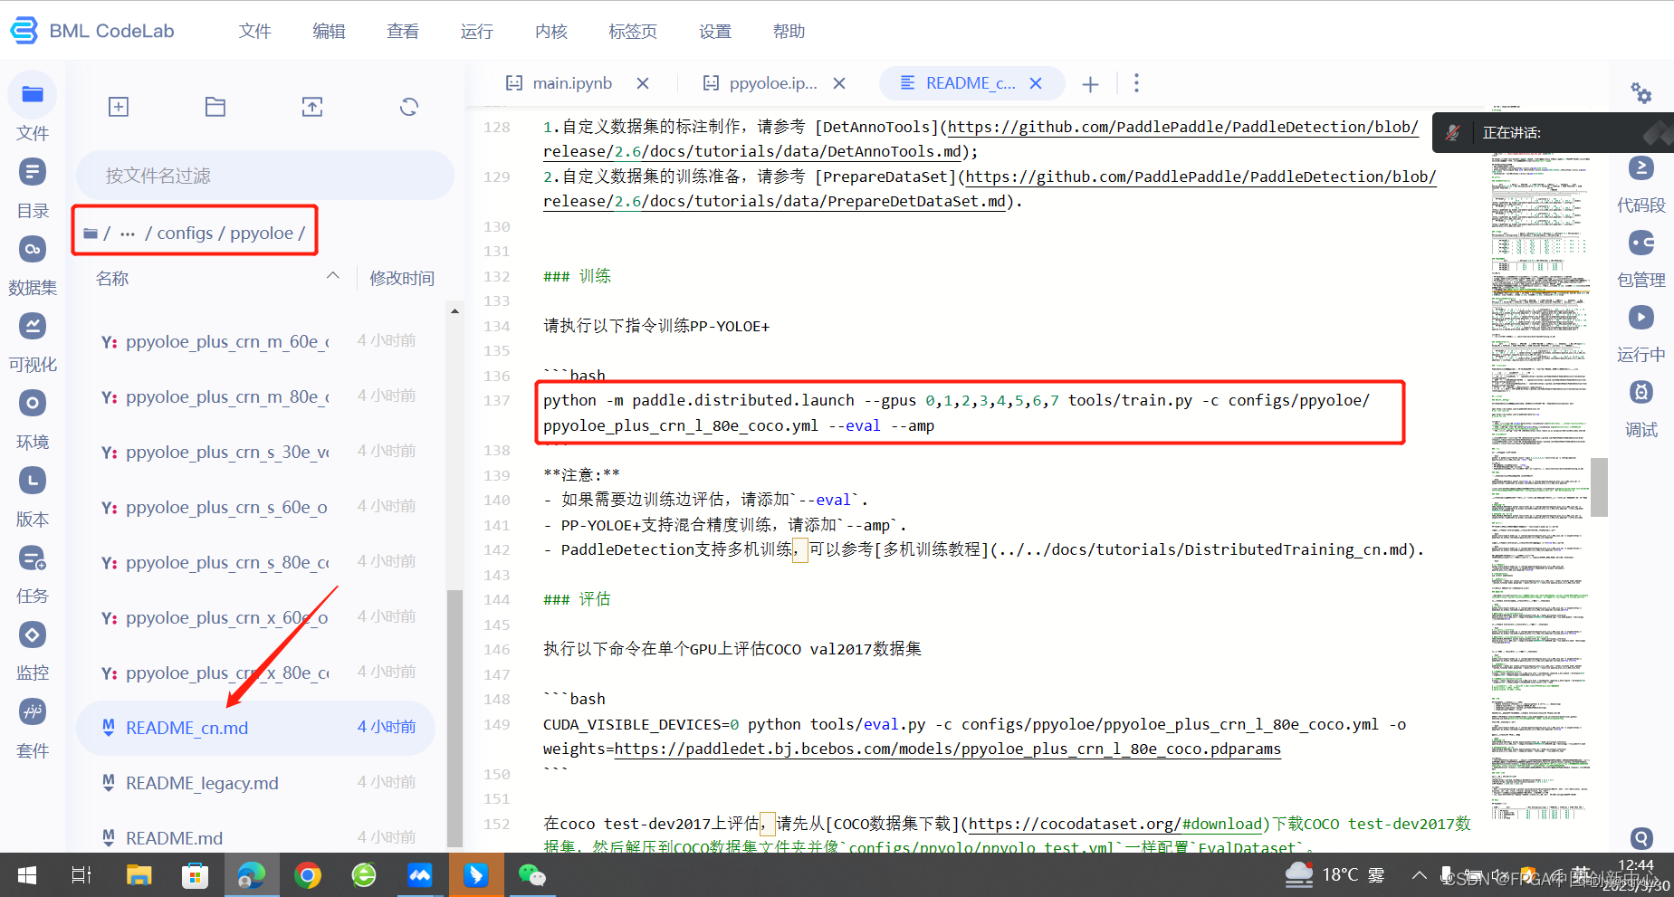
Task: Open the 文件 menu
Action: 254,31
